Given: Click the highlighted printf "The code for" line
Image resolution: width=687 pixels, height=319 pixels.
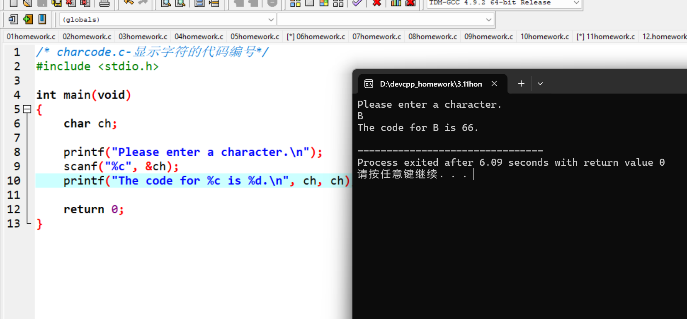Looking at the screenshot, I should click(x=206, y=181).
